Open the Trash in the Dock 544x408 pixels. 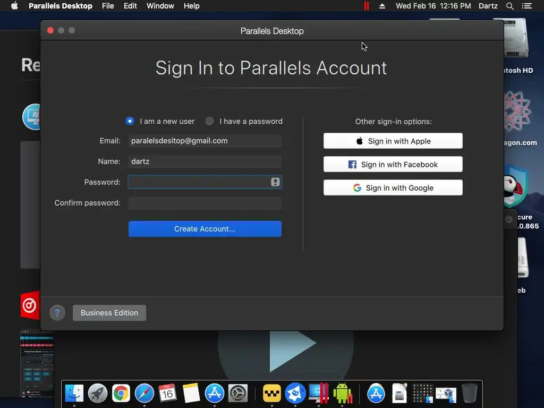(x=469, y=393)
